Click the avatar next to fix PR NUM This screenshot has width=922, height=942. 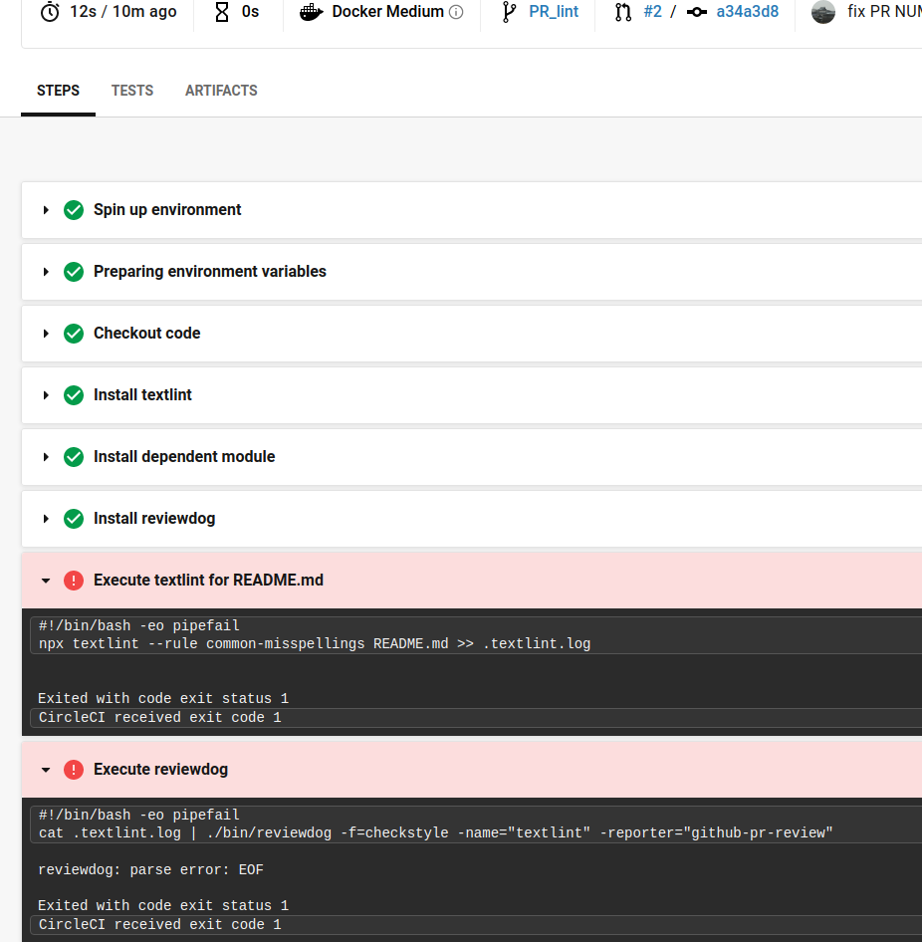[822, 11]
